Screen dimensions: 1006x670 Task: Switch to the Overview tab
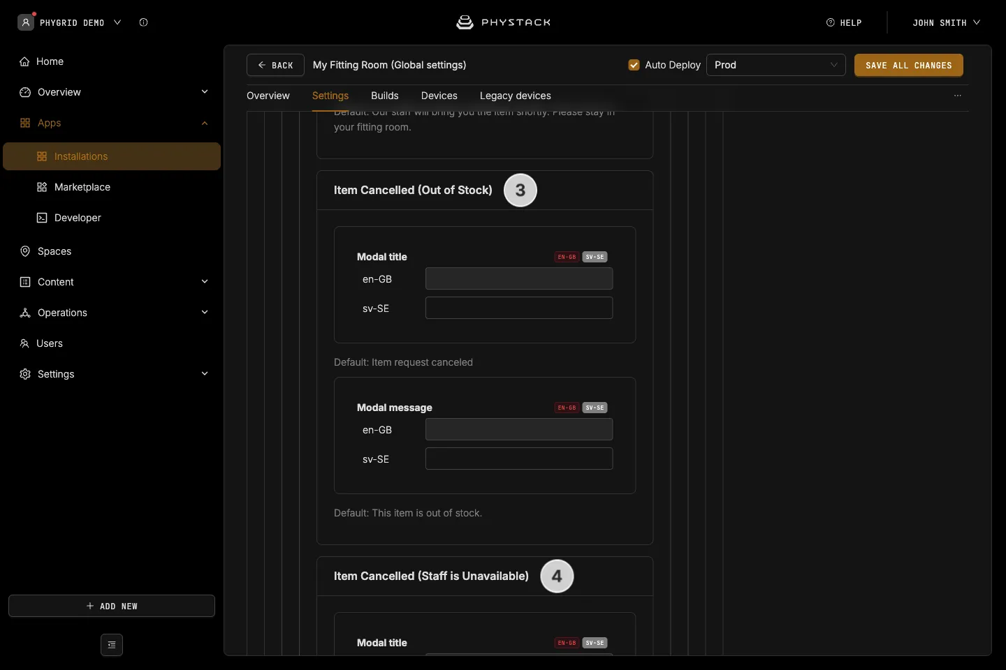pos(268,96)
